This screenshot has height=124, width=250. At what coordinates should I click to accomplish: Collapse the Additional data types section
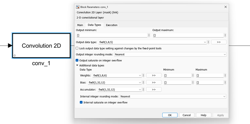pyautogui.click(x=77, y=65)
